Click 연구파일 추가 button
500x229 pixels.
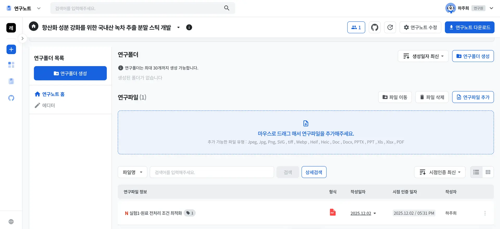click(473, 97)
